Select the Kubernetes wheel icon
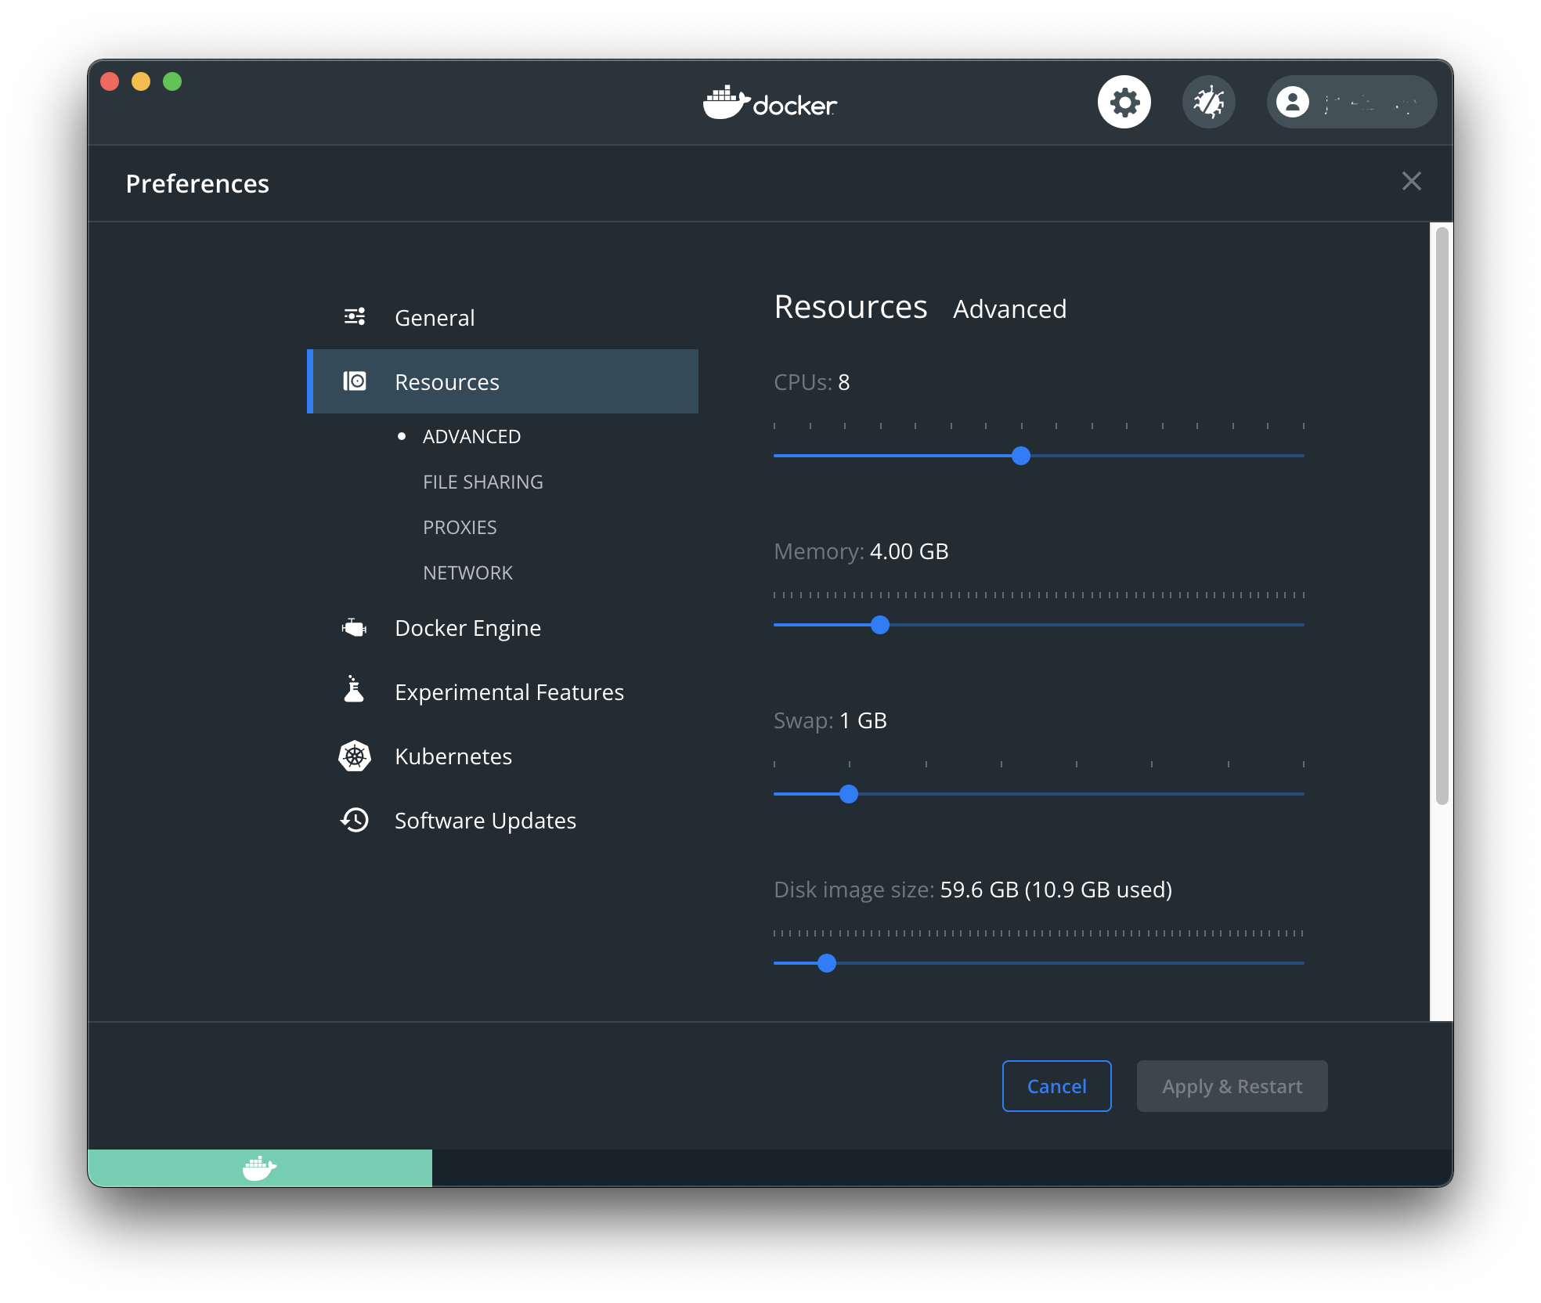The width and height of the screenshot is (1541, 1303). point(355,756)
